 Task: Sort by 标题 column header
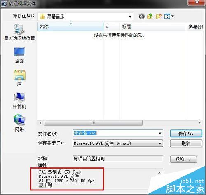click(x=153, y=26)
